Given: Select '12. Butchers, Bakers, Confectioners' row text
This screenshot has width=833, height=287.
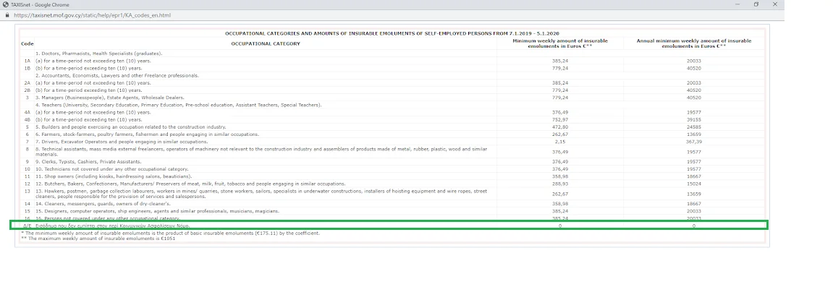Looking at the screenshot, I should 190,184.
